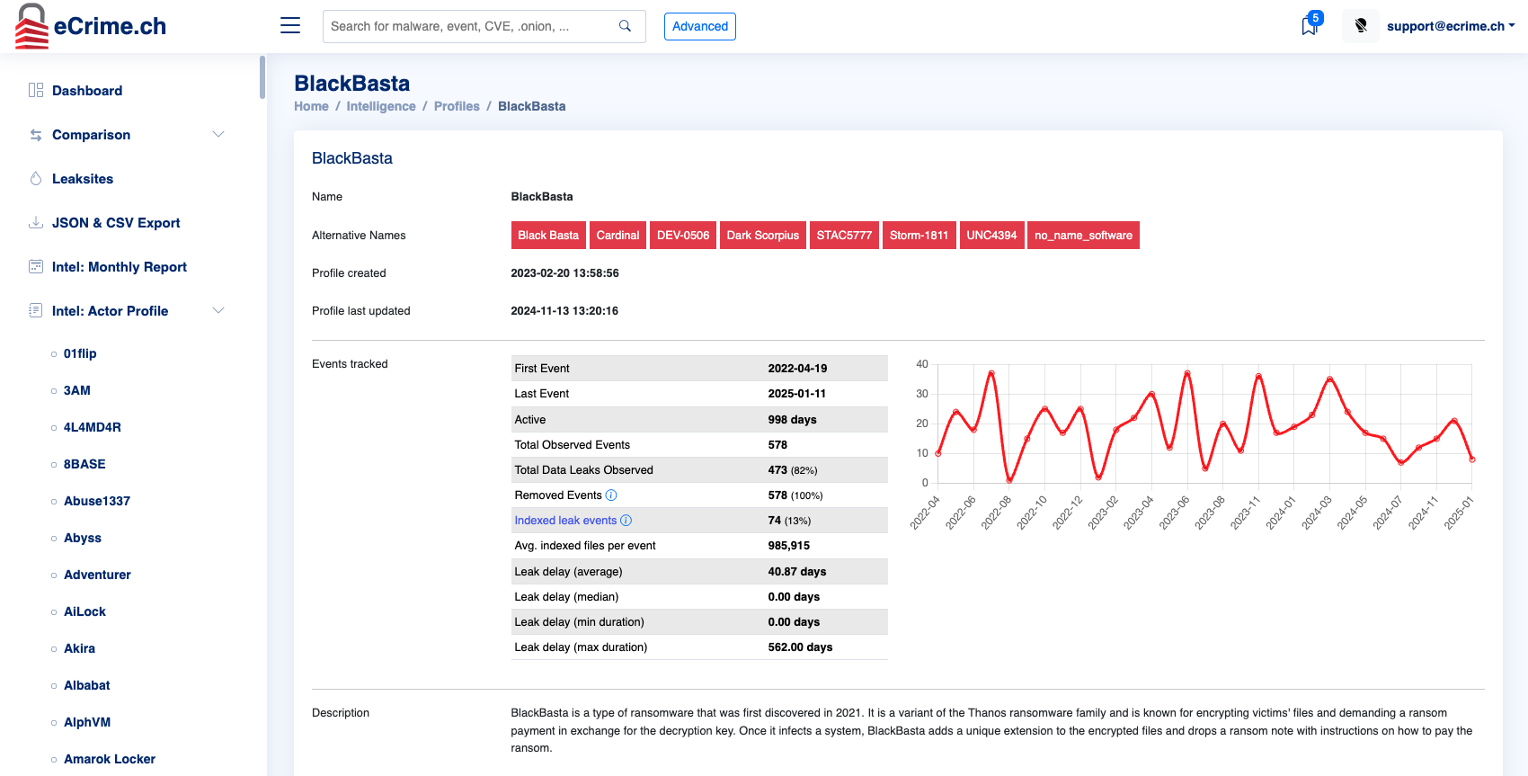Click the eCrime.ch padlock logo
This screenshot has width=1528, height=776.
pyautogui.click(x=32, y=26)
